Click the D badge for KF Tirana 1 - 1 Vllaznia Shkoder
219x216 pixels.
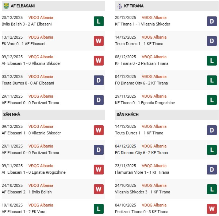coord(212,21)
